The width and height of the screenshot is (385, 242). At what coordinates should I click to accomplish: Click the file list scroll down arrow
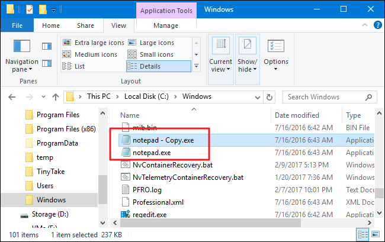tap(379, 213)
